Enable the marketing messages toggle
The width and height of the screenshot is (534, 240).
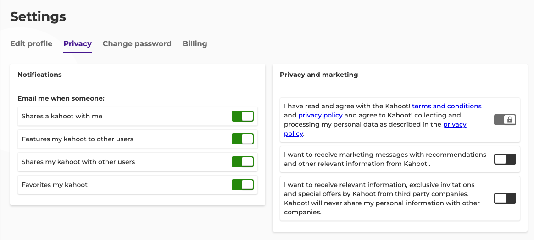505,159
